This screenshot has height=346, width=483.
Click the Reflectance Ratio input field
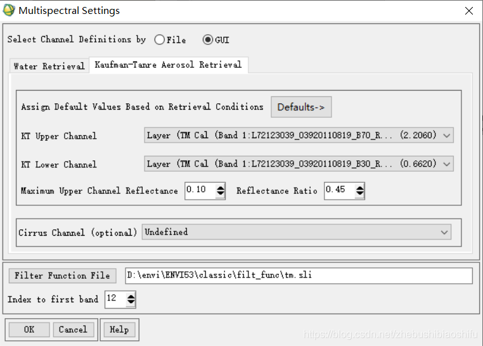coord(340,191)
